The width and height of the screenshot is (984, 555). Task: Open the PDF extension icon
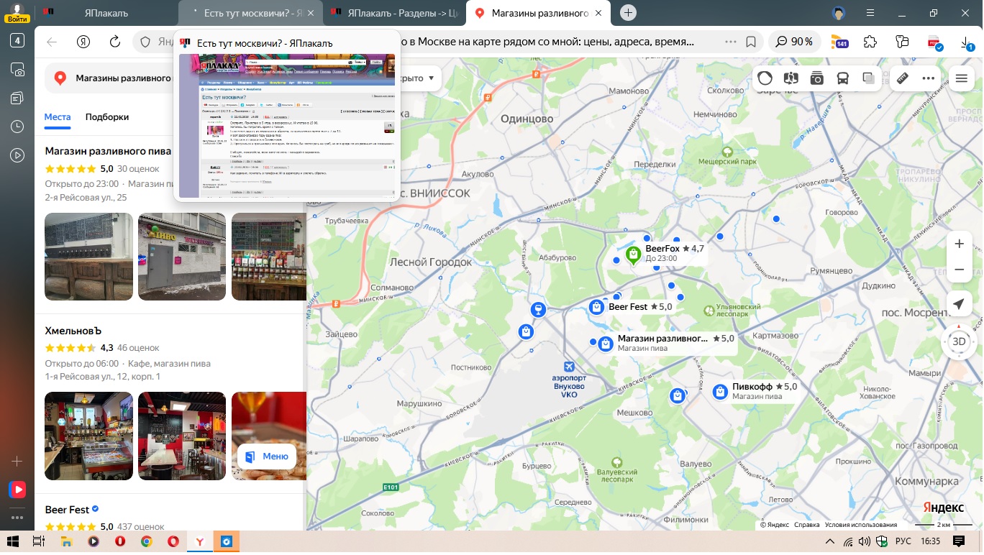click(x=935, y=42)
